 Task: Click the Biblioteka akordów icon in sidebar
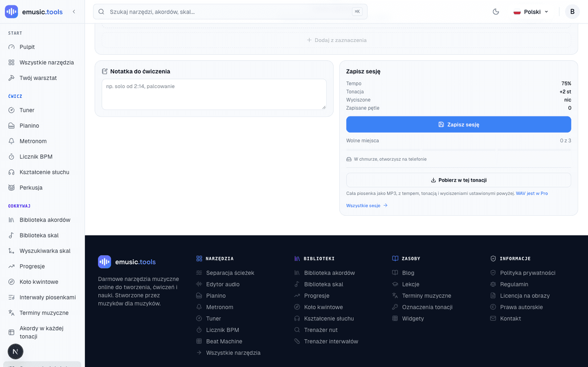11,220
